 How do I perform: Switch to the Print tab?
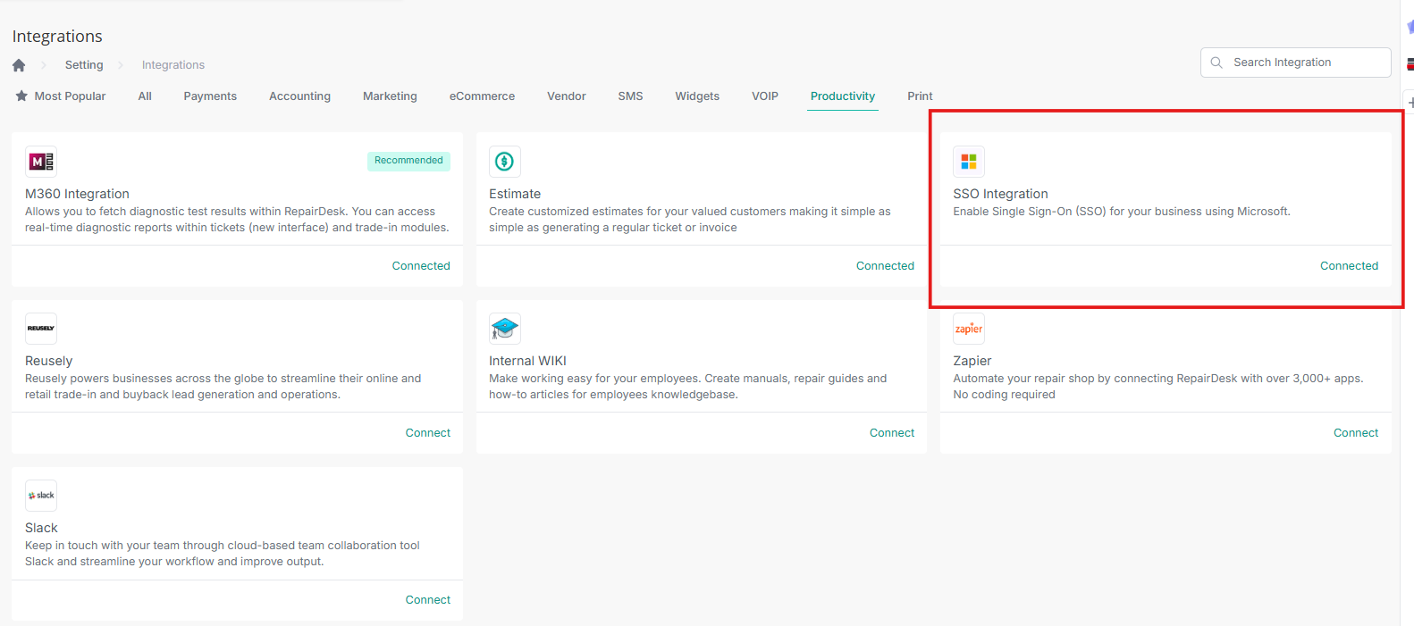point(920,96)
